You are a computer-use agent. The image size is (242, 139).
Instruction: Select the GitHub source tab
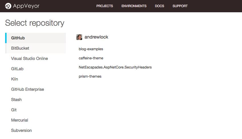[x=35, y=38]
